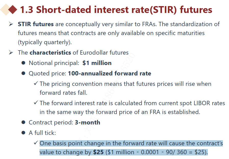This screenshot has width=229, height=159.
Task: Click the checkmark before "The pricing convention"
Action: 36,84
